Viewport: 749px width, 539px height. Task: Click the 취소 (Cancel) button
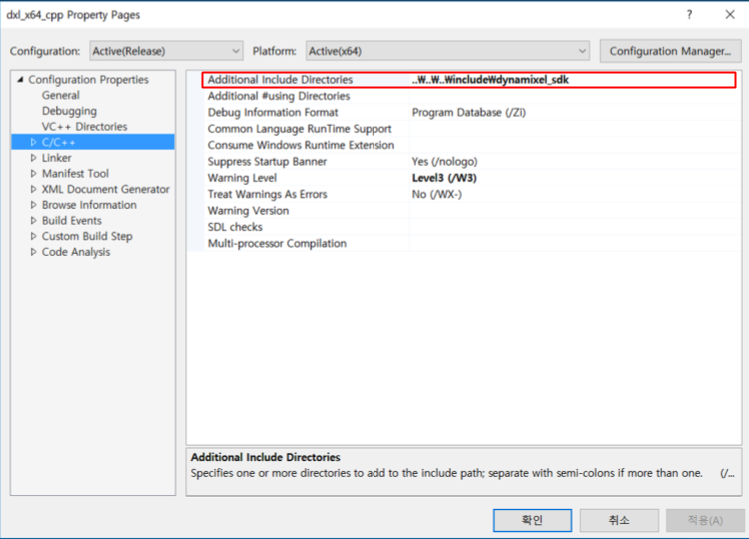[619, 520]
